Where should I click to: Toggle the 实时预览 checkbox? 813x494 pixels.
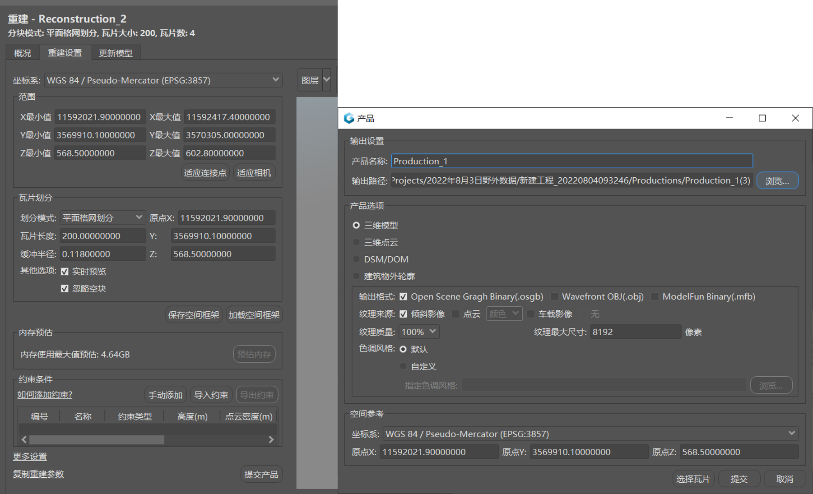[65, 272]
